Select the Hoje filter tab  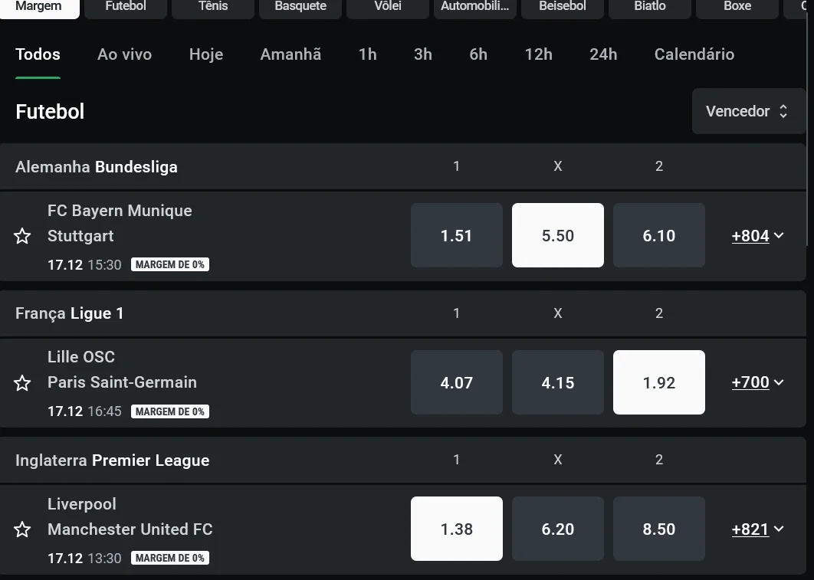[206, 54]
